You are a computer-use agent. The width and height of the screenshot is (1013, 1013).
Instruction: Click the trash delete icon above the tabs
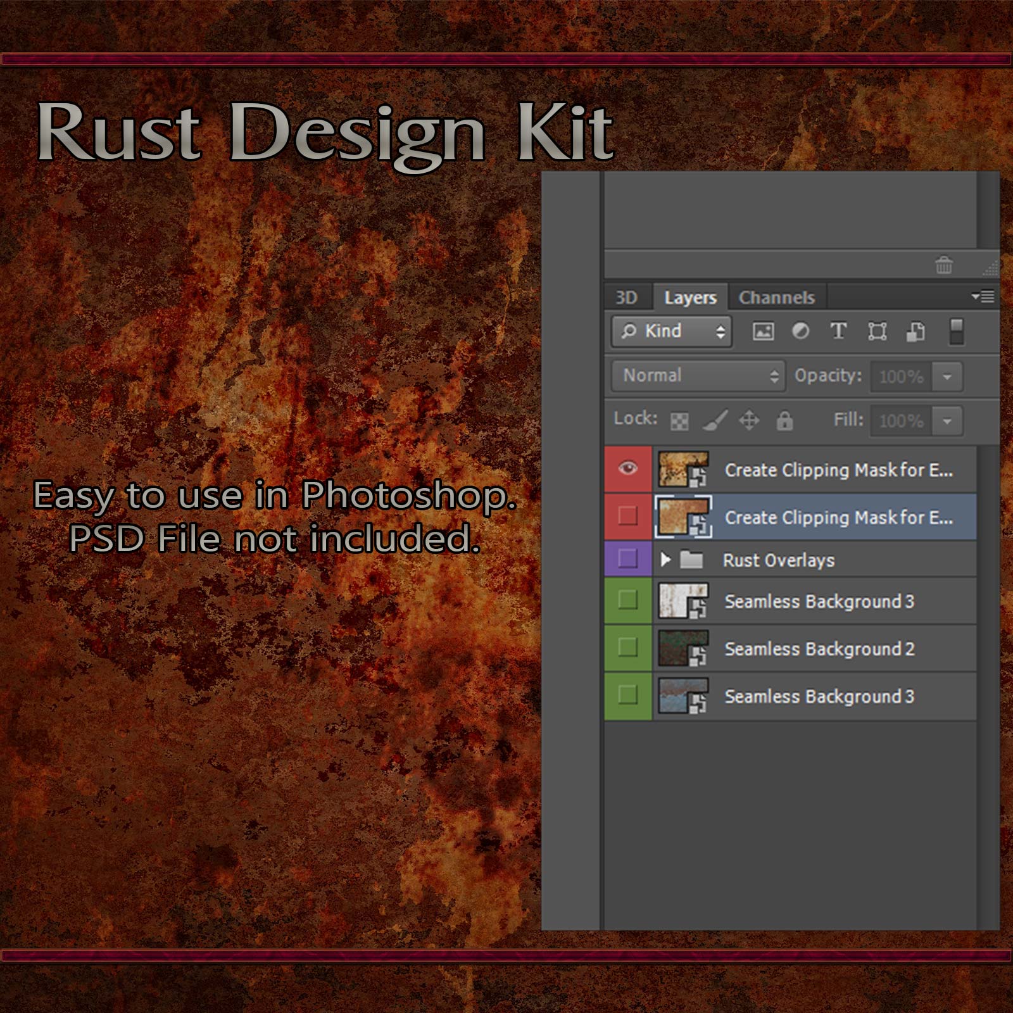pyautogui.click(x=943, y=265)
